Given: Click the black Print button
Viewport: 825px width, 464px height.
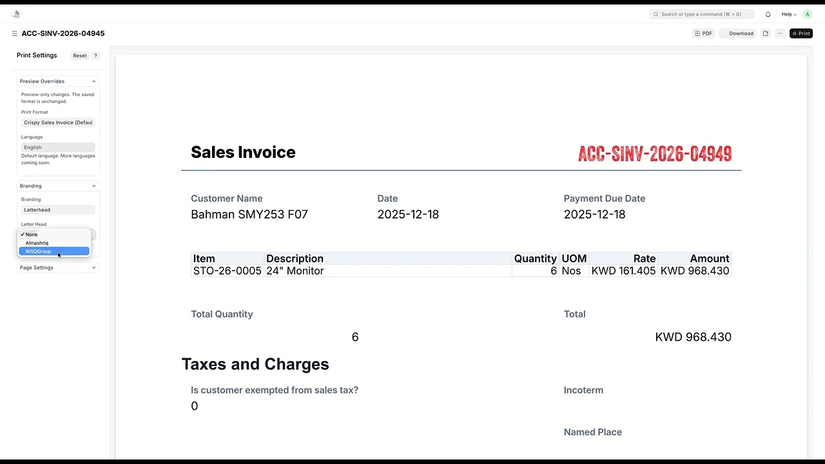Looking at the screenshot, I should pyautogui.click(x=801, y=34).
